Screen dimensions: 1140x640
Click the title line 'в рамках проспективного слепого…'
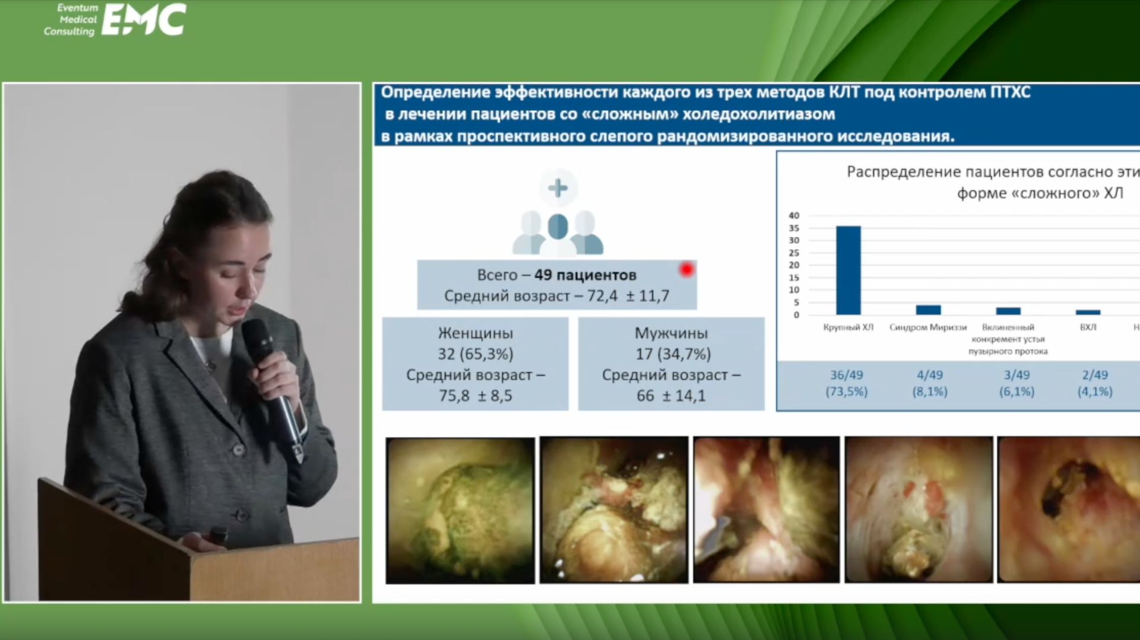(x=667, y=136)
